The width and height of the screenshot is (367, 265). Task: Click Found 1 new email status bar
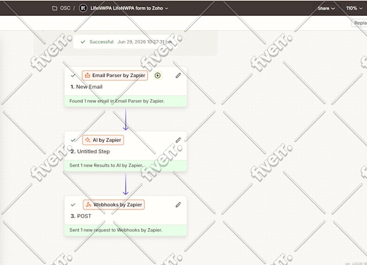pyautogui.click(x=126, y=101)
